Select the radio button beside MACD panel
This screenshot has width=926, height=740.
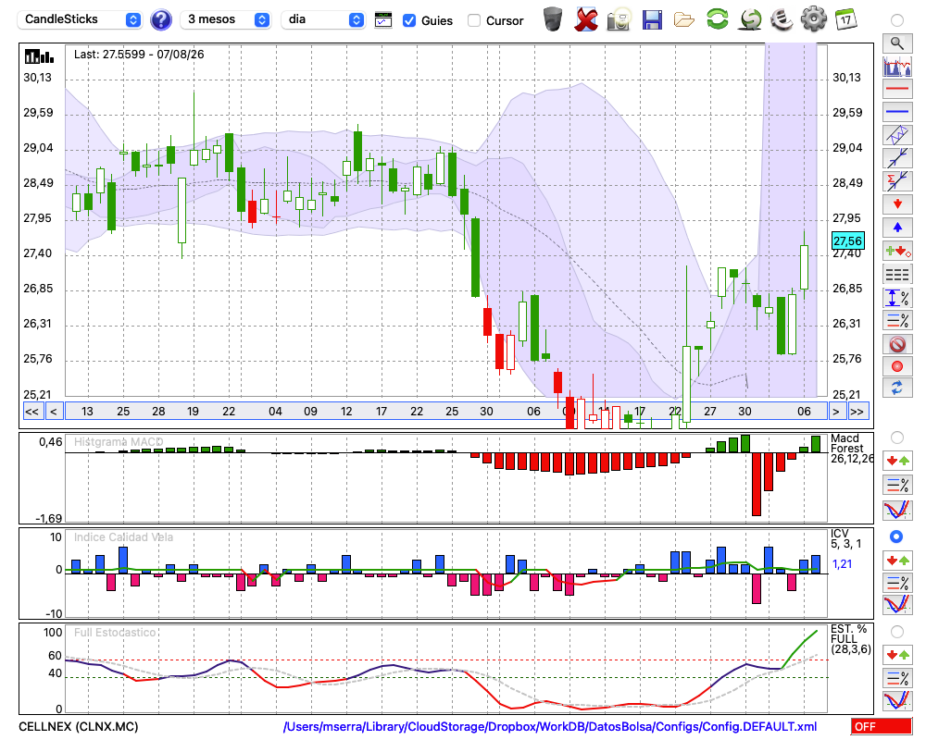(x=896, y=438)
